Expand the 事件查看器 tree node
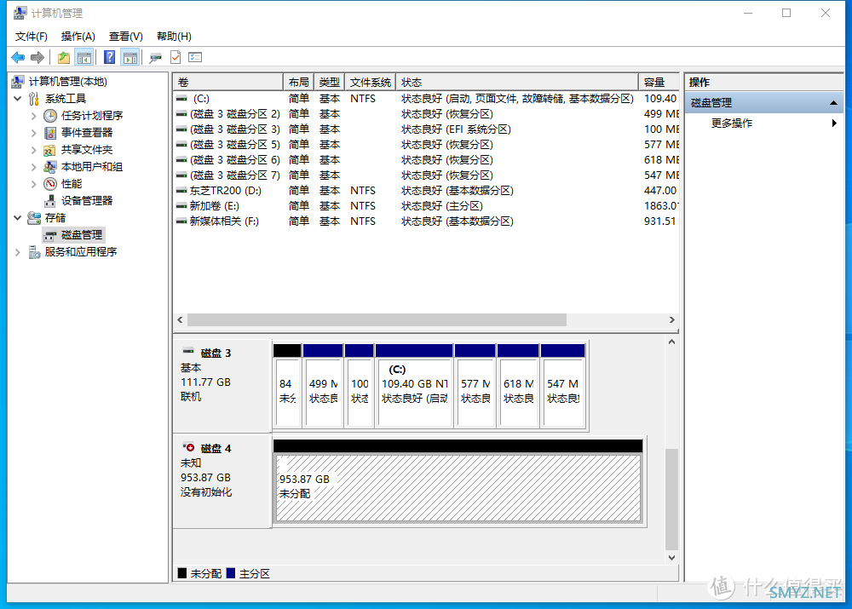This screenshot has height=609, width=852. (34, 133)
